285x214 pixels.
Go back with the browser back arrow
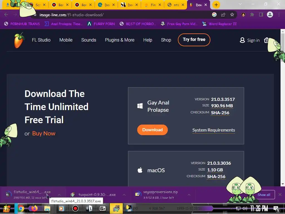coord(6,14)
